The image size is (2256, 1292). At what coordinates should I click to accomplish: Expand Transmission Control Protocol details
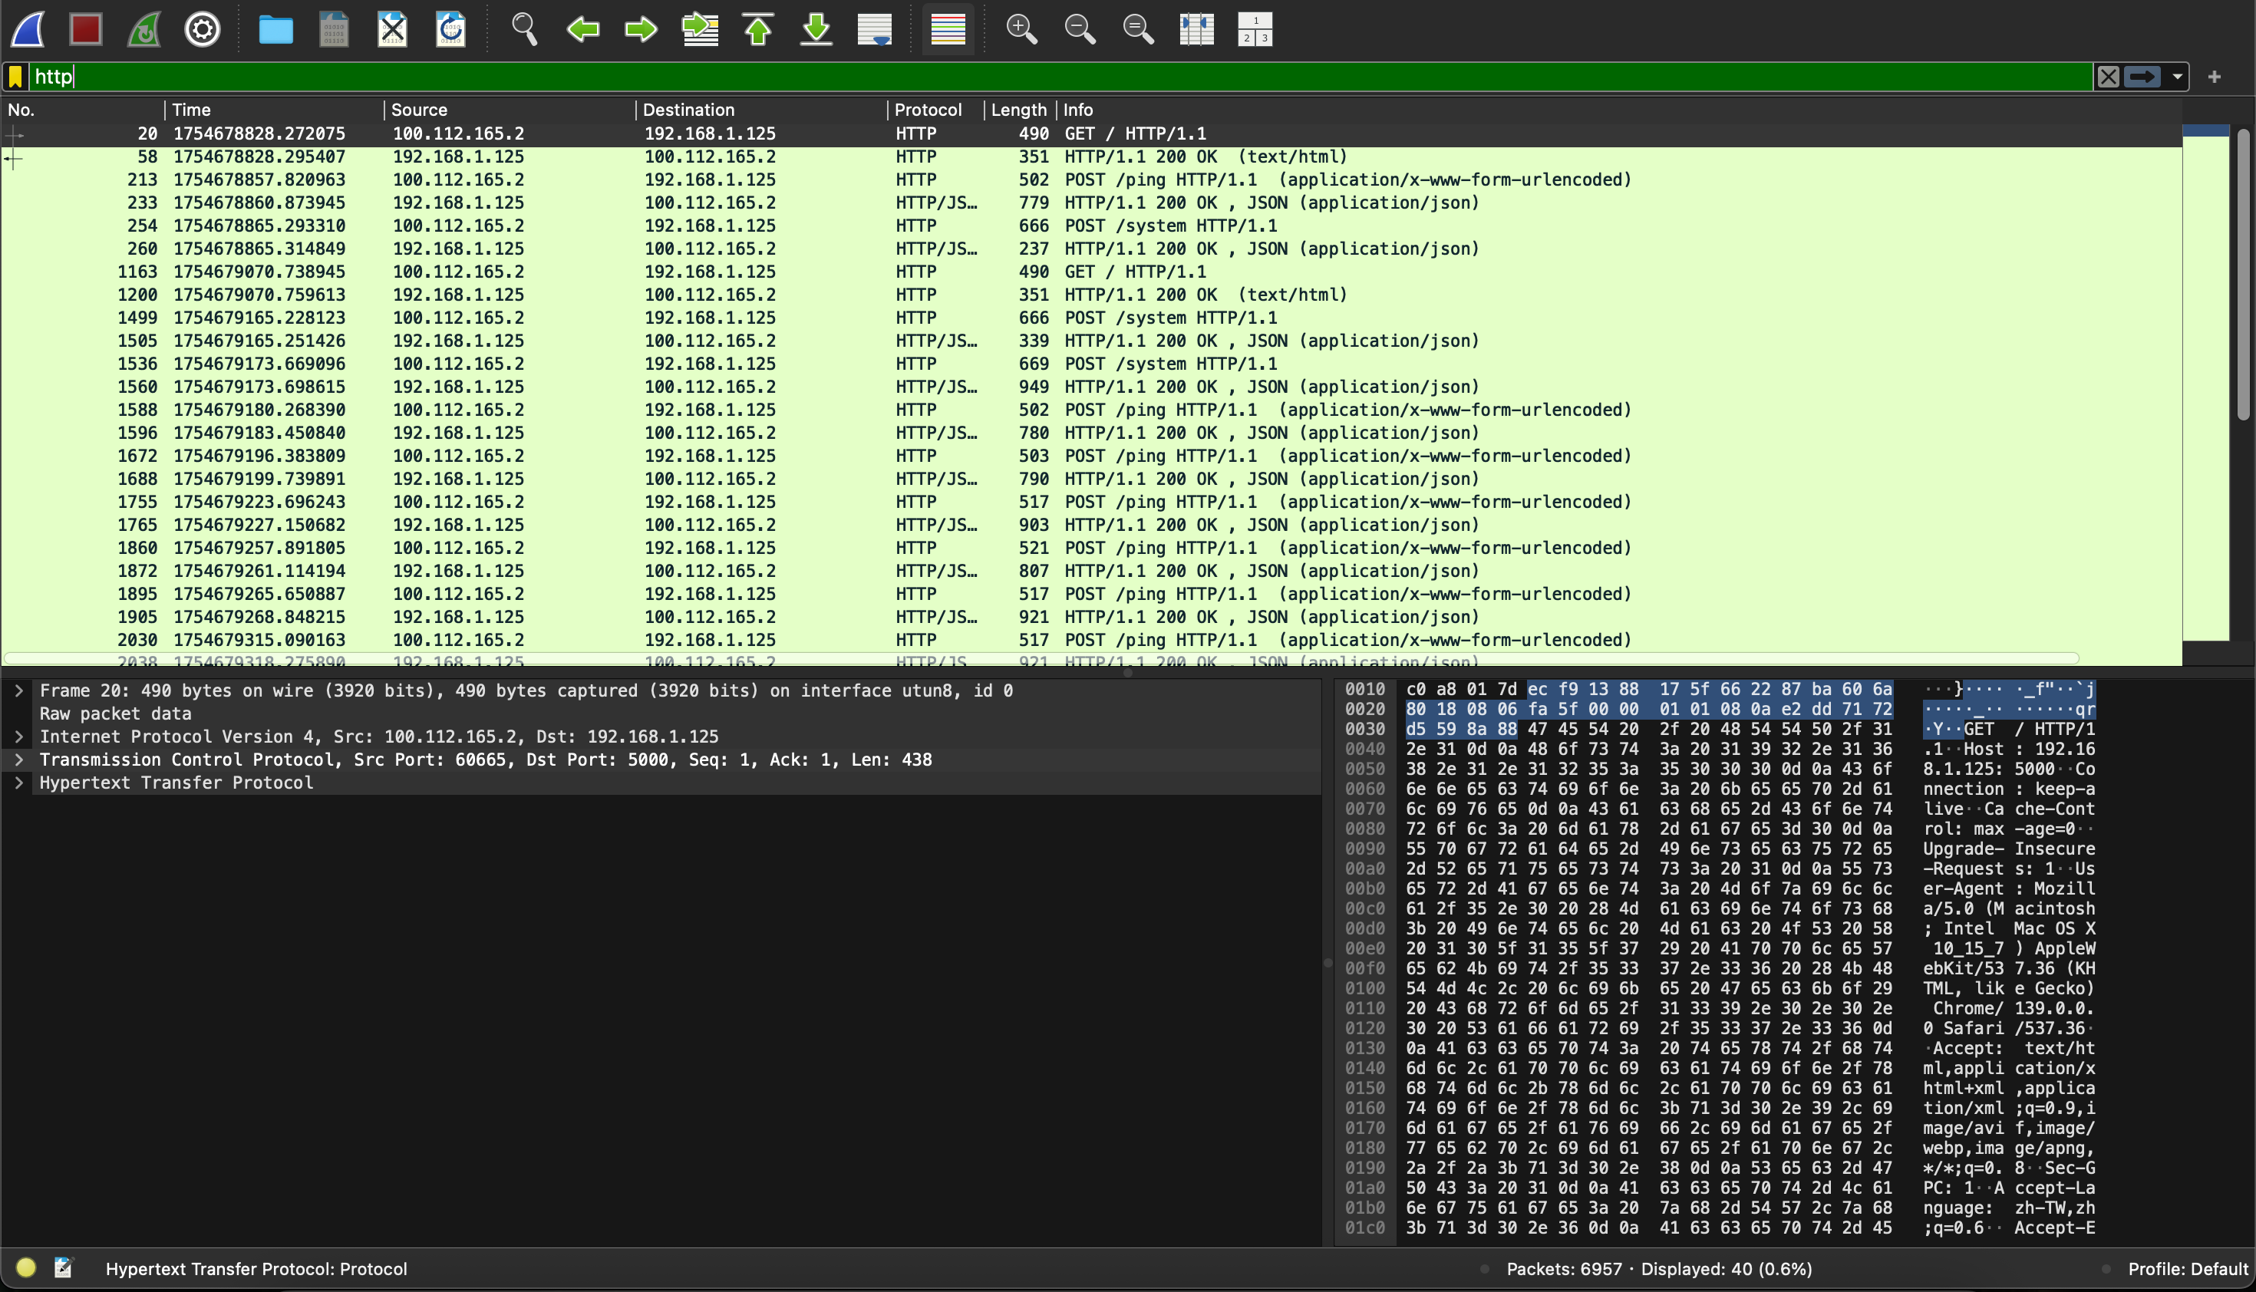coord(18,760)
